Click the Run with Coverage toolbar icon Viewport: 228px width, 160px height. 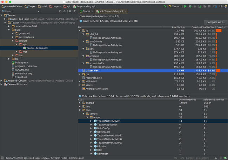click(195, 6)
